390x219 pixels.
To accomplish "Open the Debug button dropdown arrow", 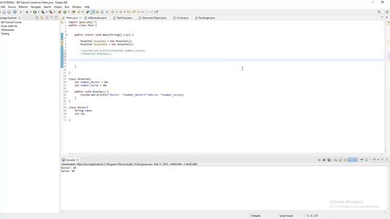I will (30, 12).
